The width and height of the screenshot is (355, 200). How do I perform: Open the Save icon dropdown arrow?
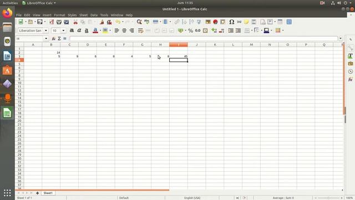point(45,22)
